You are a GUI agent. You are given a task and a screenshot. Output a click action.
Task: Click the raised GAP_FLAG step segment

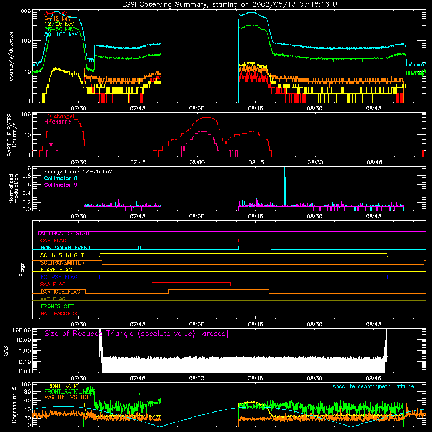click(x=200, y=239)
